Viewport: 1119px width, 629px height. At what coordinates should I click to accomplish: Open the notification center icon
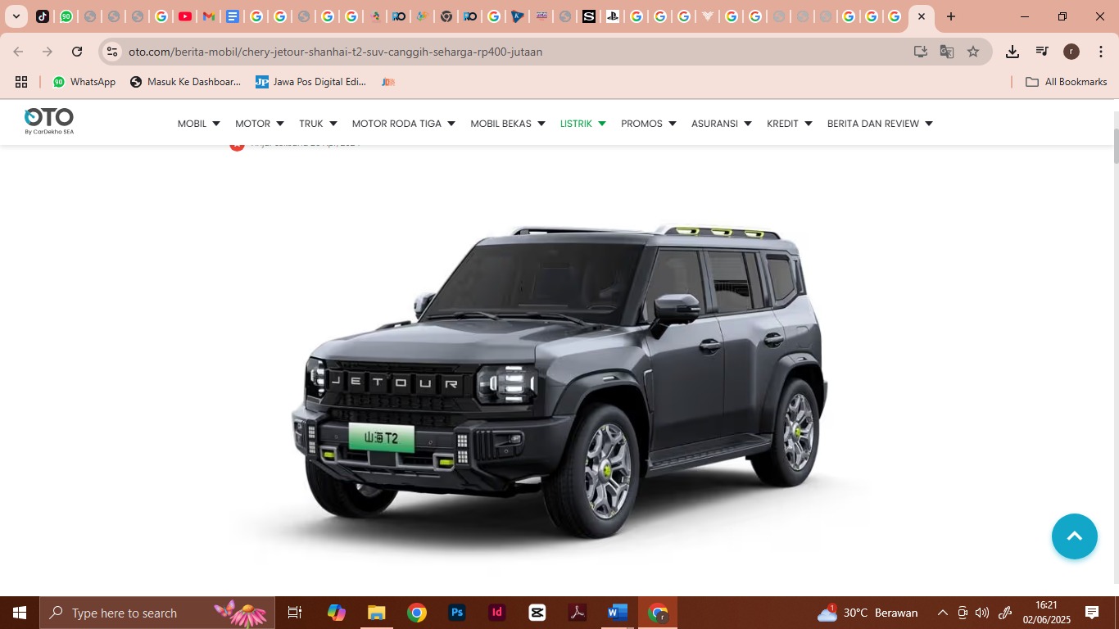click(x=1092, y=613)
